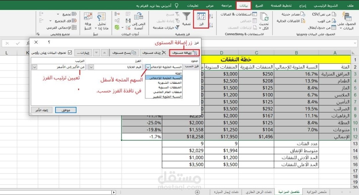Click Delete Level (حذف مستوى) button
Screen dimensions: 359x195
[x=154, y=52]
